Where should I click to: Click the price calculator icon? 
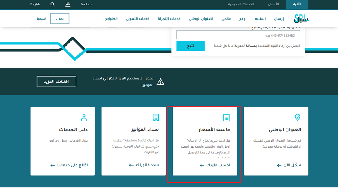pos(226,117)
